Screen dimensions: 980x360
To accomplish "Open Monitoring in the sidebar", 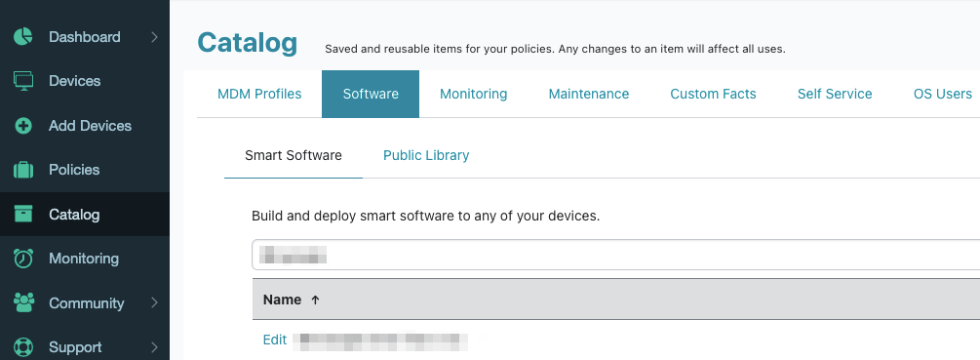I will pyautogui.click(x=85, y=259).
